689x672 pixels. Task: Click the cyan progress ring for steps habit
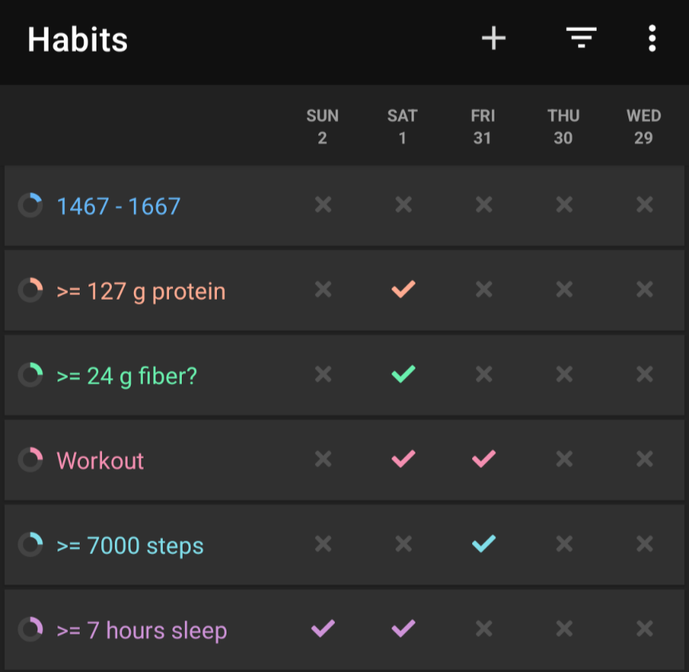(x=30, y=545)
